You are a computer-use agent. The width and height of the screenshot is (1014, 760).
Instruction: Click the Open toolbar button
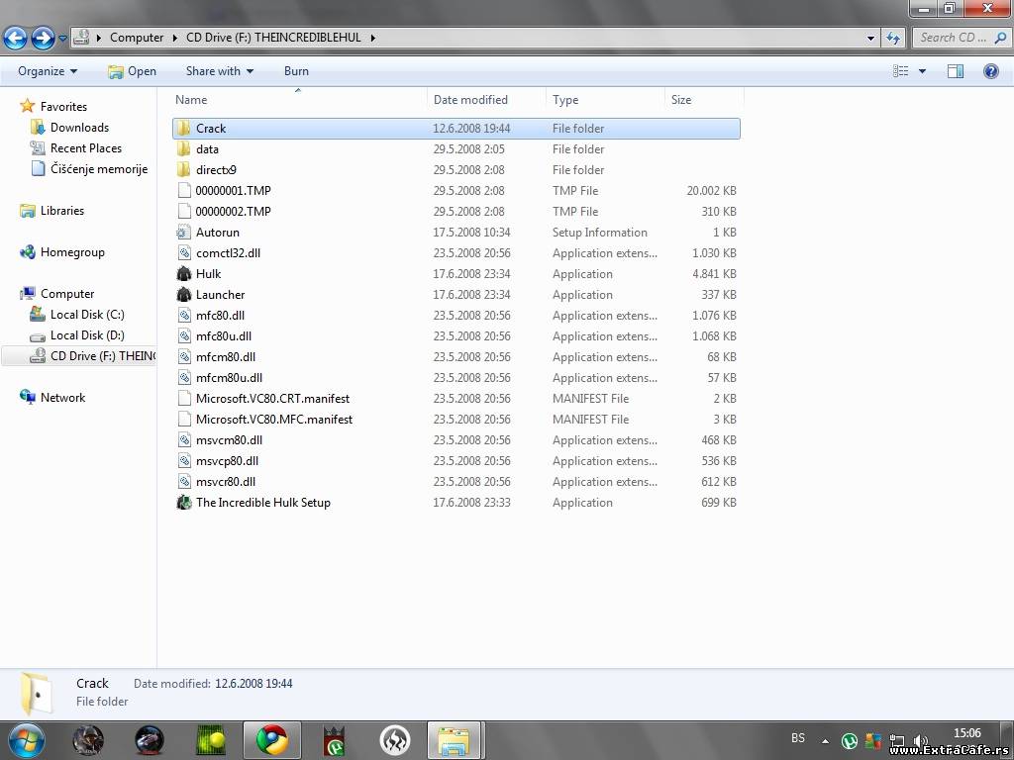(x=132, y=71)
